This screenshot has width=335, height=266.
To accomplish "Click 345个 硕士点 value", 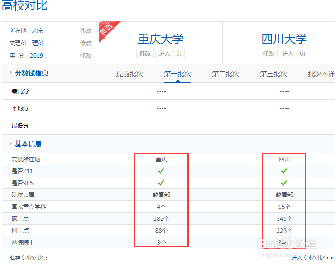I will pyautogui.click(x=284, y=219).
